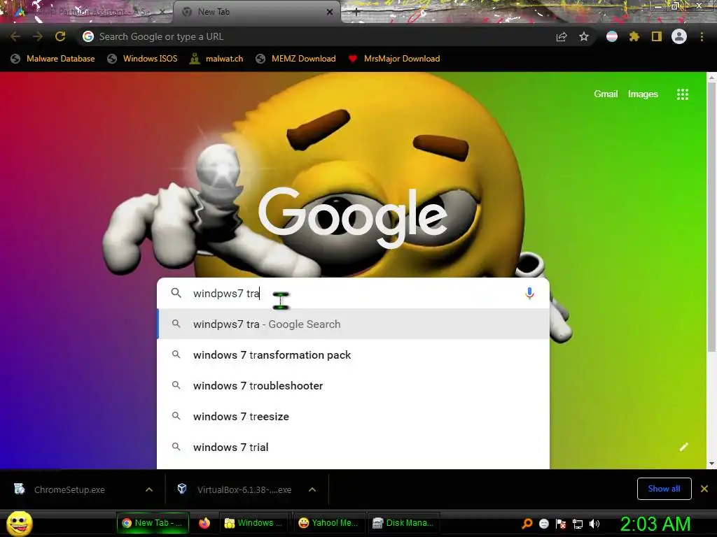This screenshot has width=717, height=537.
Task: Click the volume speaker tray icon
Action: point(594,524)
